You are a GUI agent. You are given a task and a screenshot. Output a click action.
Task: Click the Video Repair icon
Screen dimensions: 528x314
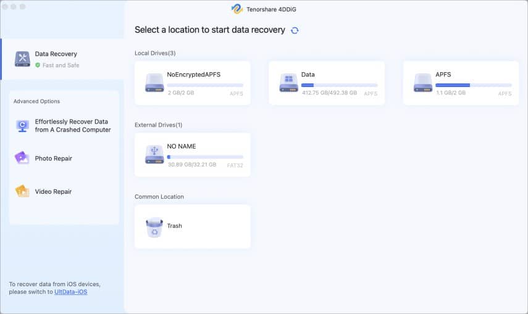point(22,191)
